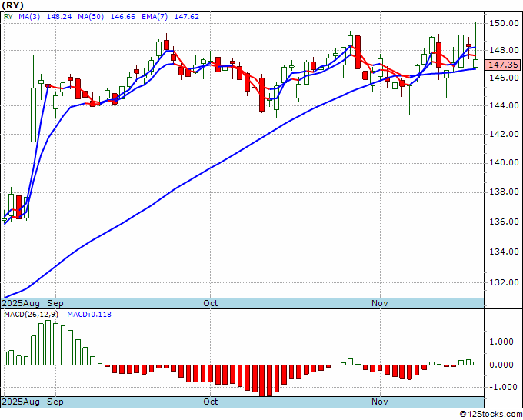Click the Sep label on the MACD timeline
The width and height of the screenshot is (523, 420).
click(55, 402)
